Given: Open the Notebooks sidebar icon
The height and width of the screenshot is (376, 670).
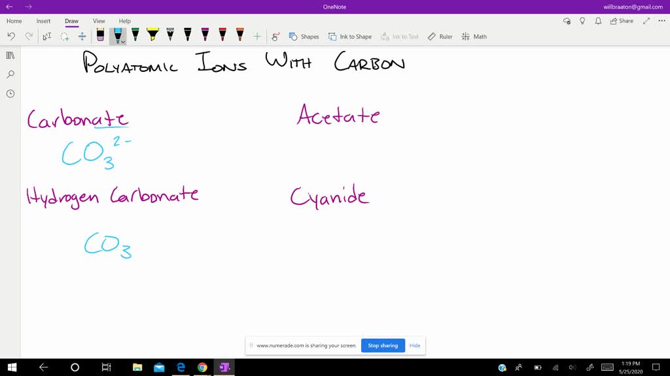Looking at the screenshot, I should coord(10,55).
